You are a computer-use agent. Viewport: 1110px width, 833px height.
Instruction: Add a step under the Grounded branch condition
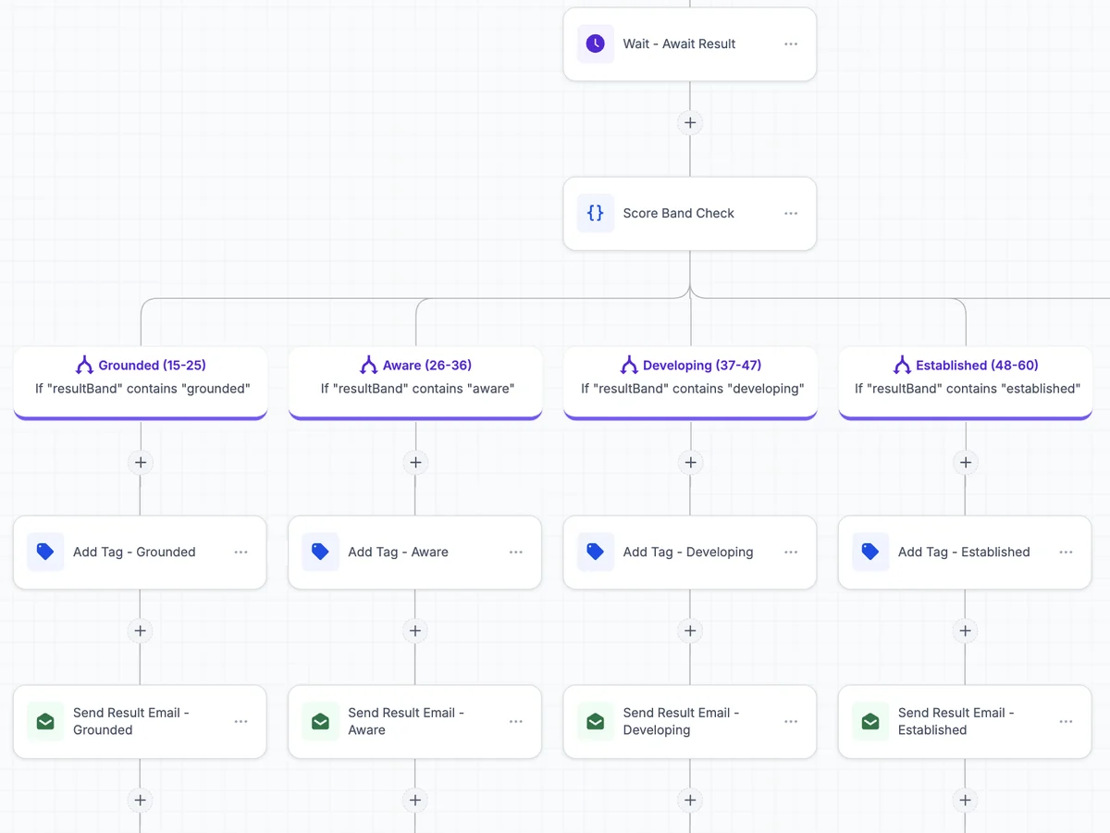pos(141,462)
